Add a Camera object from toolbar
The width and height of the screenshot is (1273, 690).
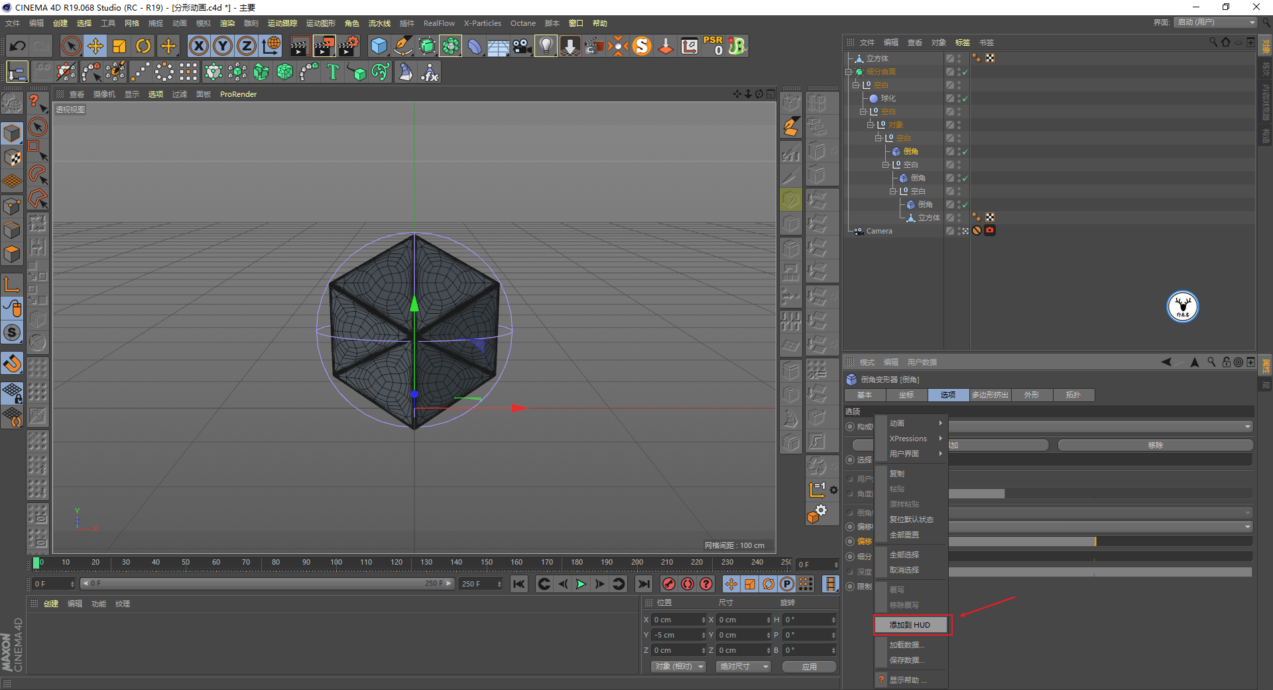(522, 46)
